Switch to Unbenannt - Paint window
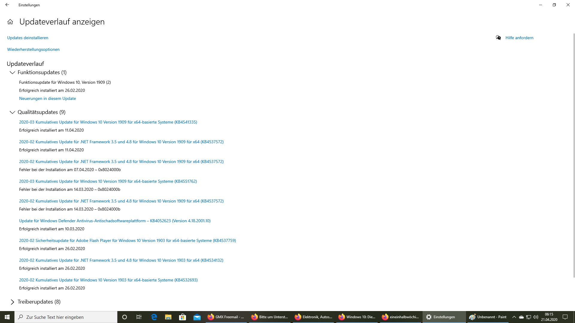 coord(488,317)
